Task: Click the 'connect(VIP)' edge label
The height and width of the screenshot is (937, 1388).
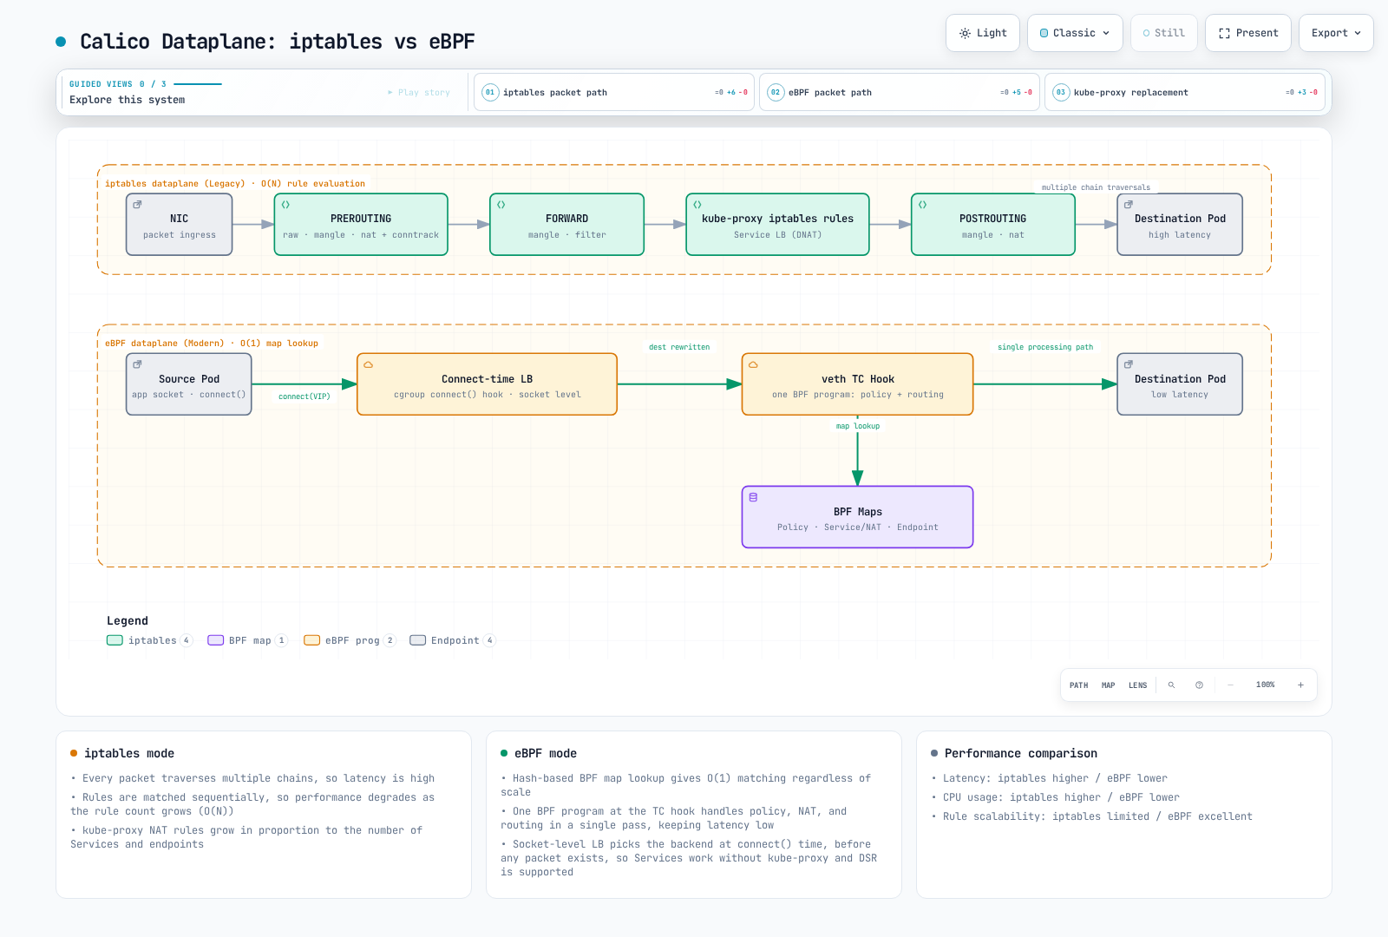Action: [304, 396]
